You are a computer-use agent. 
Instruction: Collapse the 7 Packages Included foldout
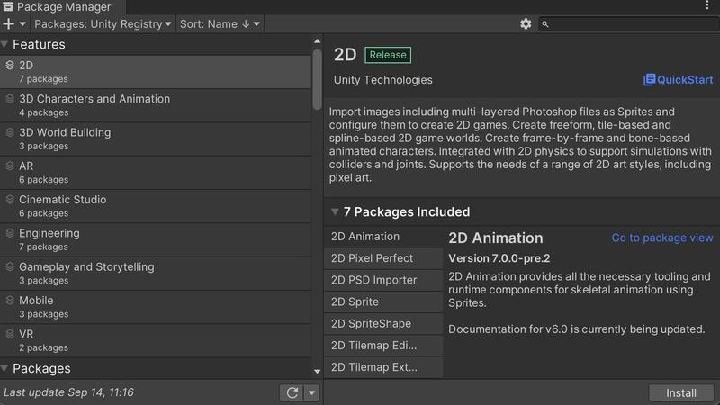(x=335, y=212)
